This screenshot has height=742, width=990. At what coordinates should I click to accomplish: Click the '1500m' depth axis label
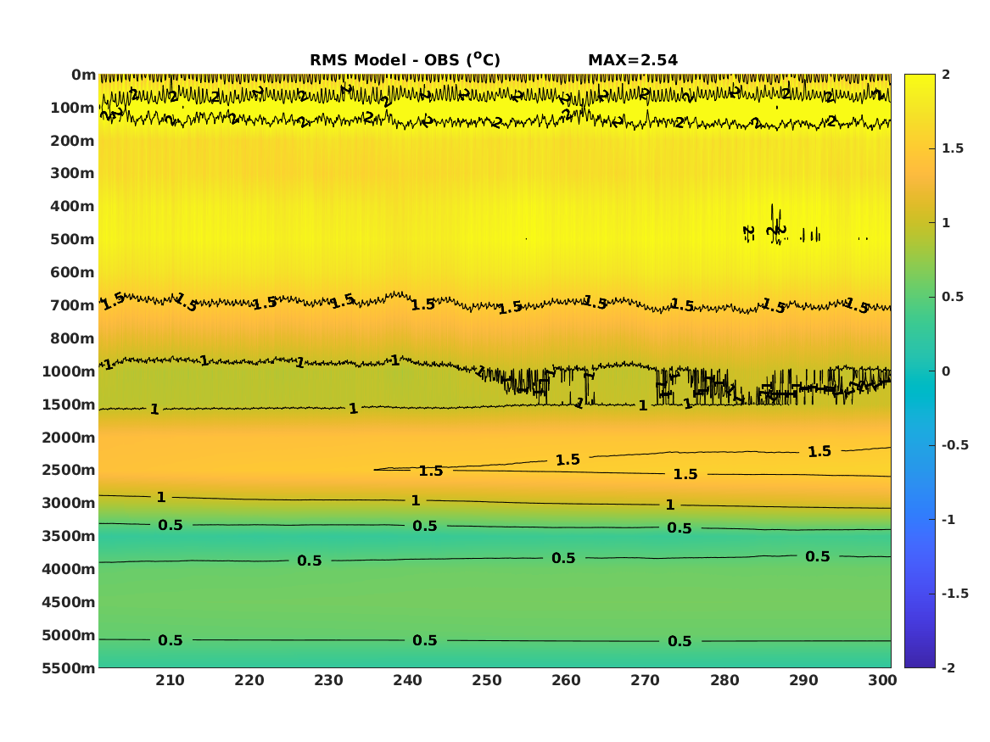tap(69, 404)
